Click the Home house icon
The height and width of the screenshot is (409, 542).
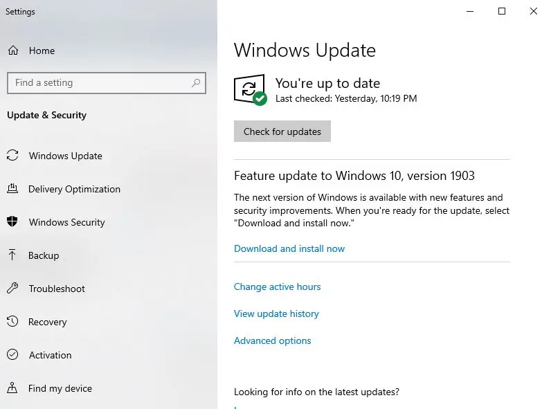13,51
